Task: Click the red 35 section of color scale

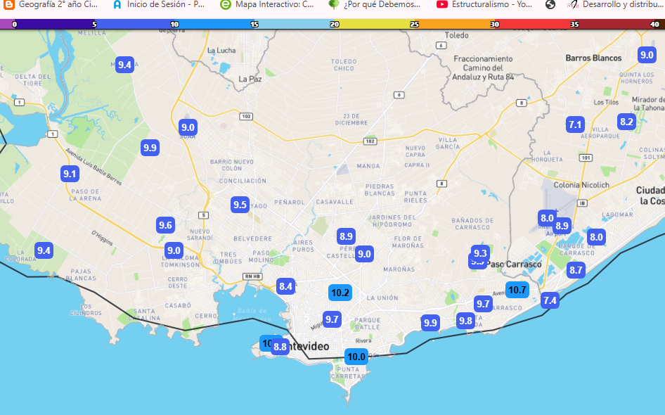Action: coord(574,24)
